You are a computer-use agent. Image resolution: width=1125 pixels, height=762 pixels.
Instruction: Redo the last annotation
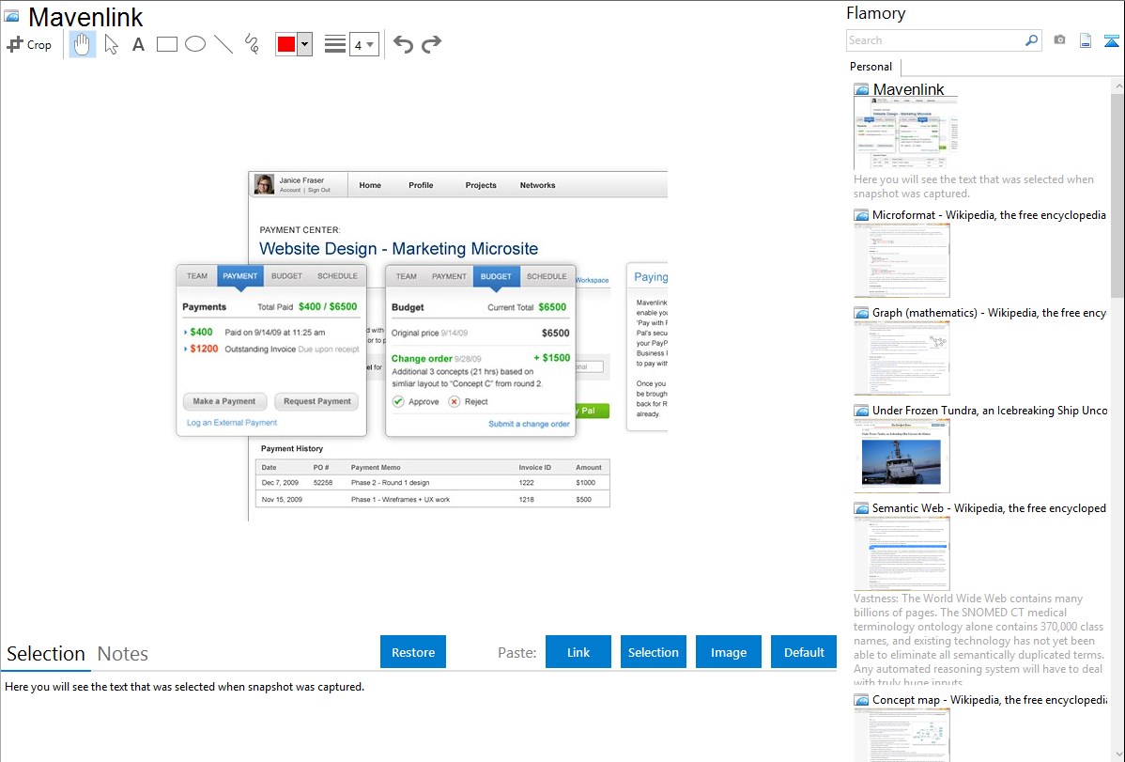click(x=431, y=44)
